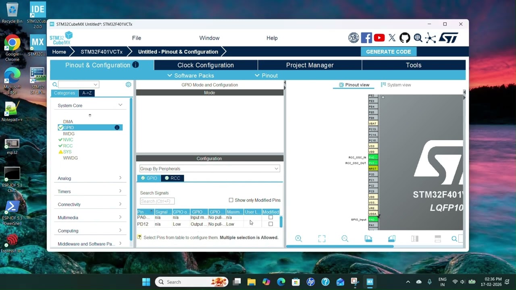Expand the Analog category
The image size is (516, 290).
(x=90, y=178)
